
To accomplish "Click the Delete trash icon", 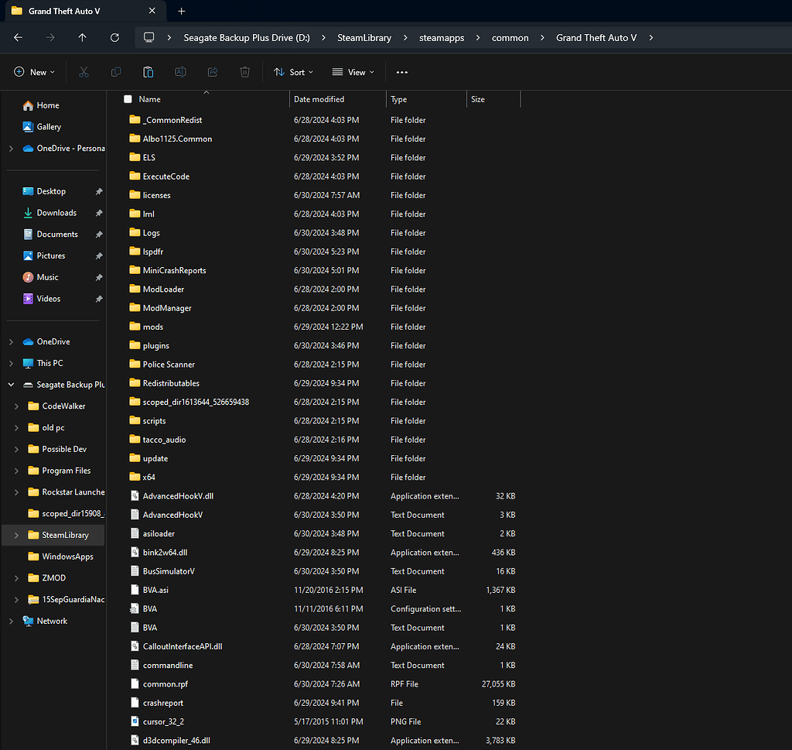I will [245, 72].
